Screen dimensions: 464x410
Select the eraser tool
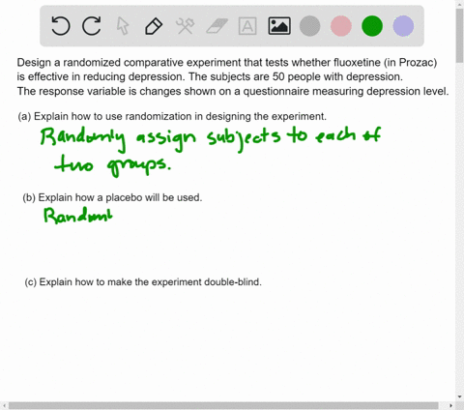click(217, 26)
